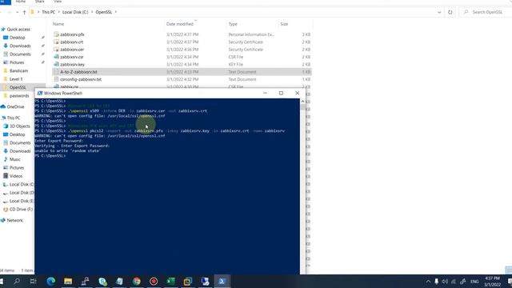Sort files by the Size column
Image resolution: width=512 pixels, height=288 pixels.
(x=284, y=24)
